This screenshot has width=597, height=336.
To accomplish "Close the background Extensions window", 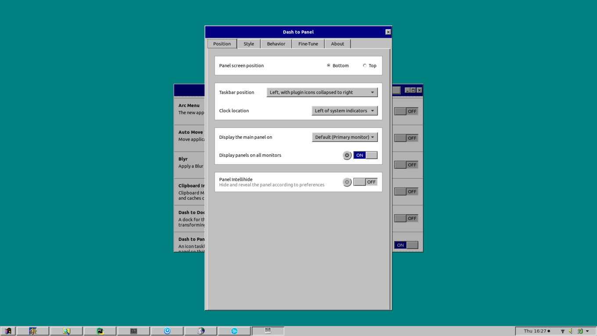I will coord(419,90).
